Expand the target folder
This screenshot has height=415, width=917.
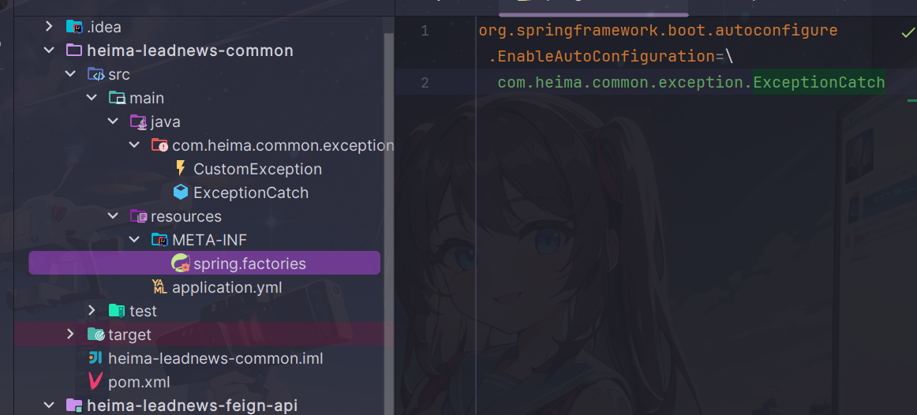[x=71, y=335]
